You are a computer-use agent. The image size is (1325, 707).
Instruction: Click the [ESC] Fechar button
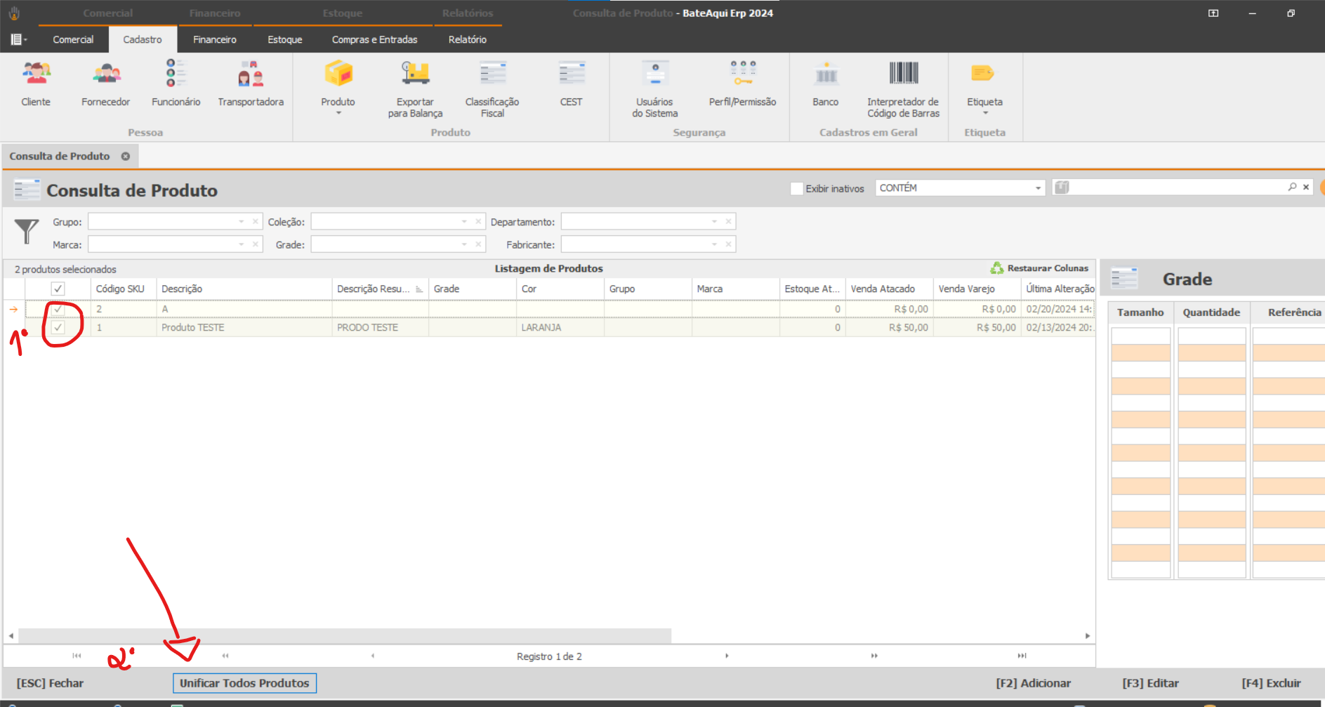point(50,683)
